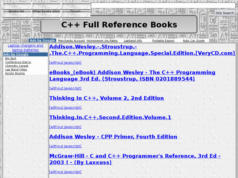Viewport: 238px width, 178px height.
Task: Open the Other books sites menu item
Action: coord(46,11)
